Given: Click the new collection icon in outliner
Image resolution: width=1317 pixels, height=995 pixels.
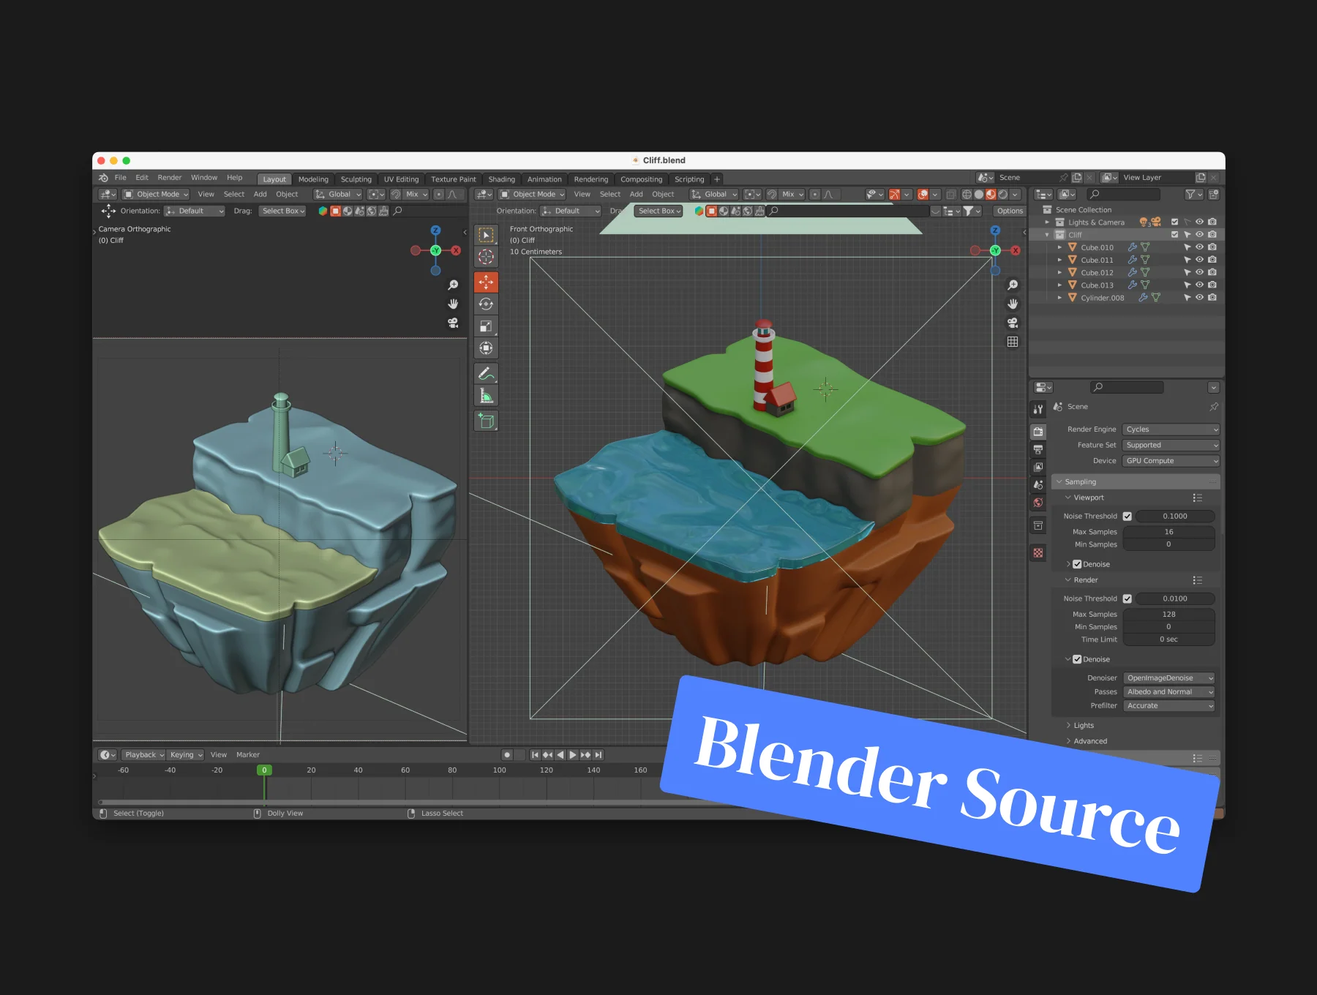Looking at the screenshot, I should point(1214,195).
